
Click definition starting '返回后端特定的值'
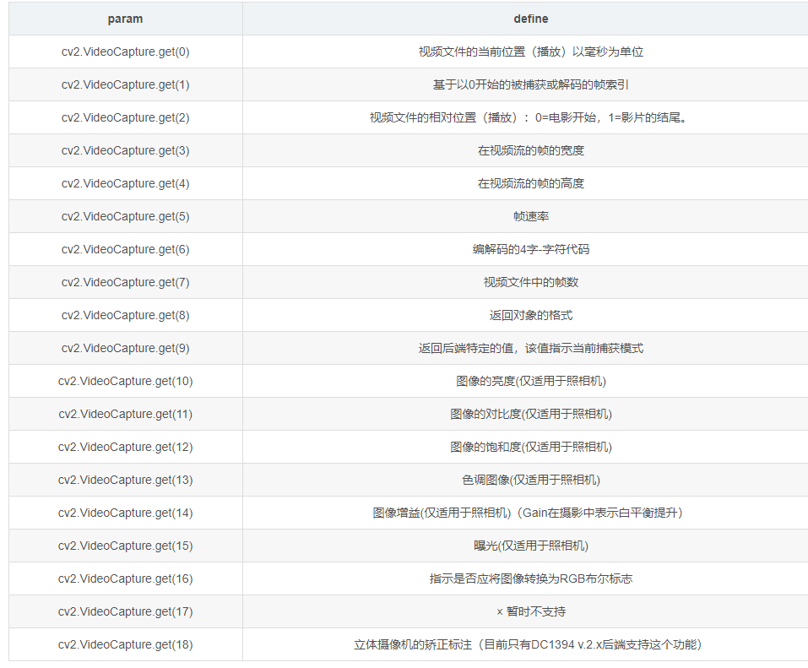pyautogui.click(x=531, y=349)
